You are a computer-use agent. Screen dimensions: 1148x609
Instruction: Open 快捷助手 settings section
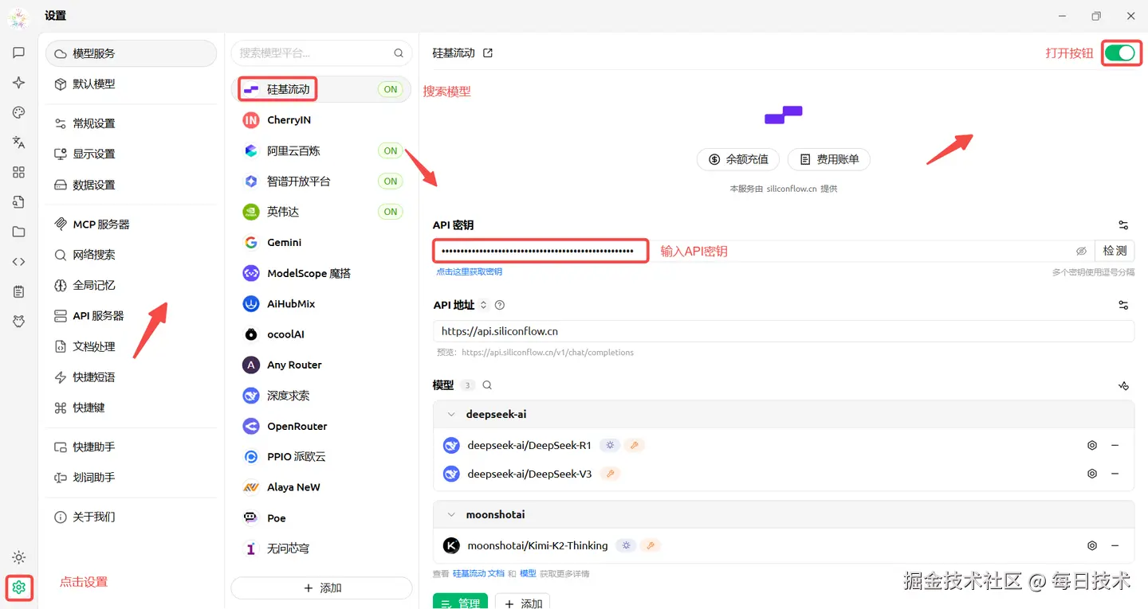coord(131,447)
